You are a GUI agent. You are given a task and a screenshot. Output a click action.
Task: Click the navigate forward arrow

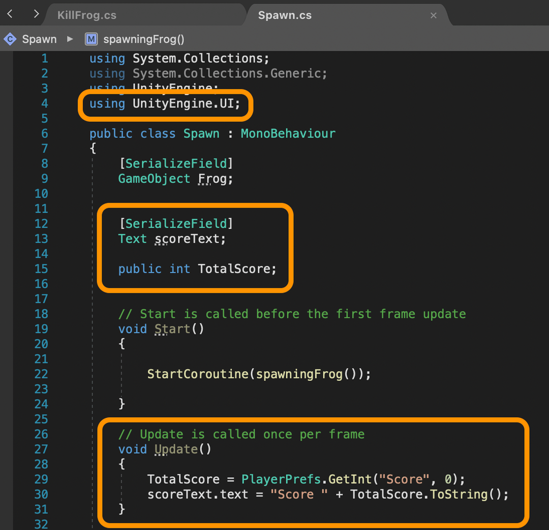(36, 14)
